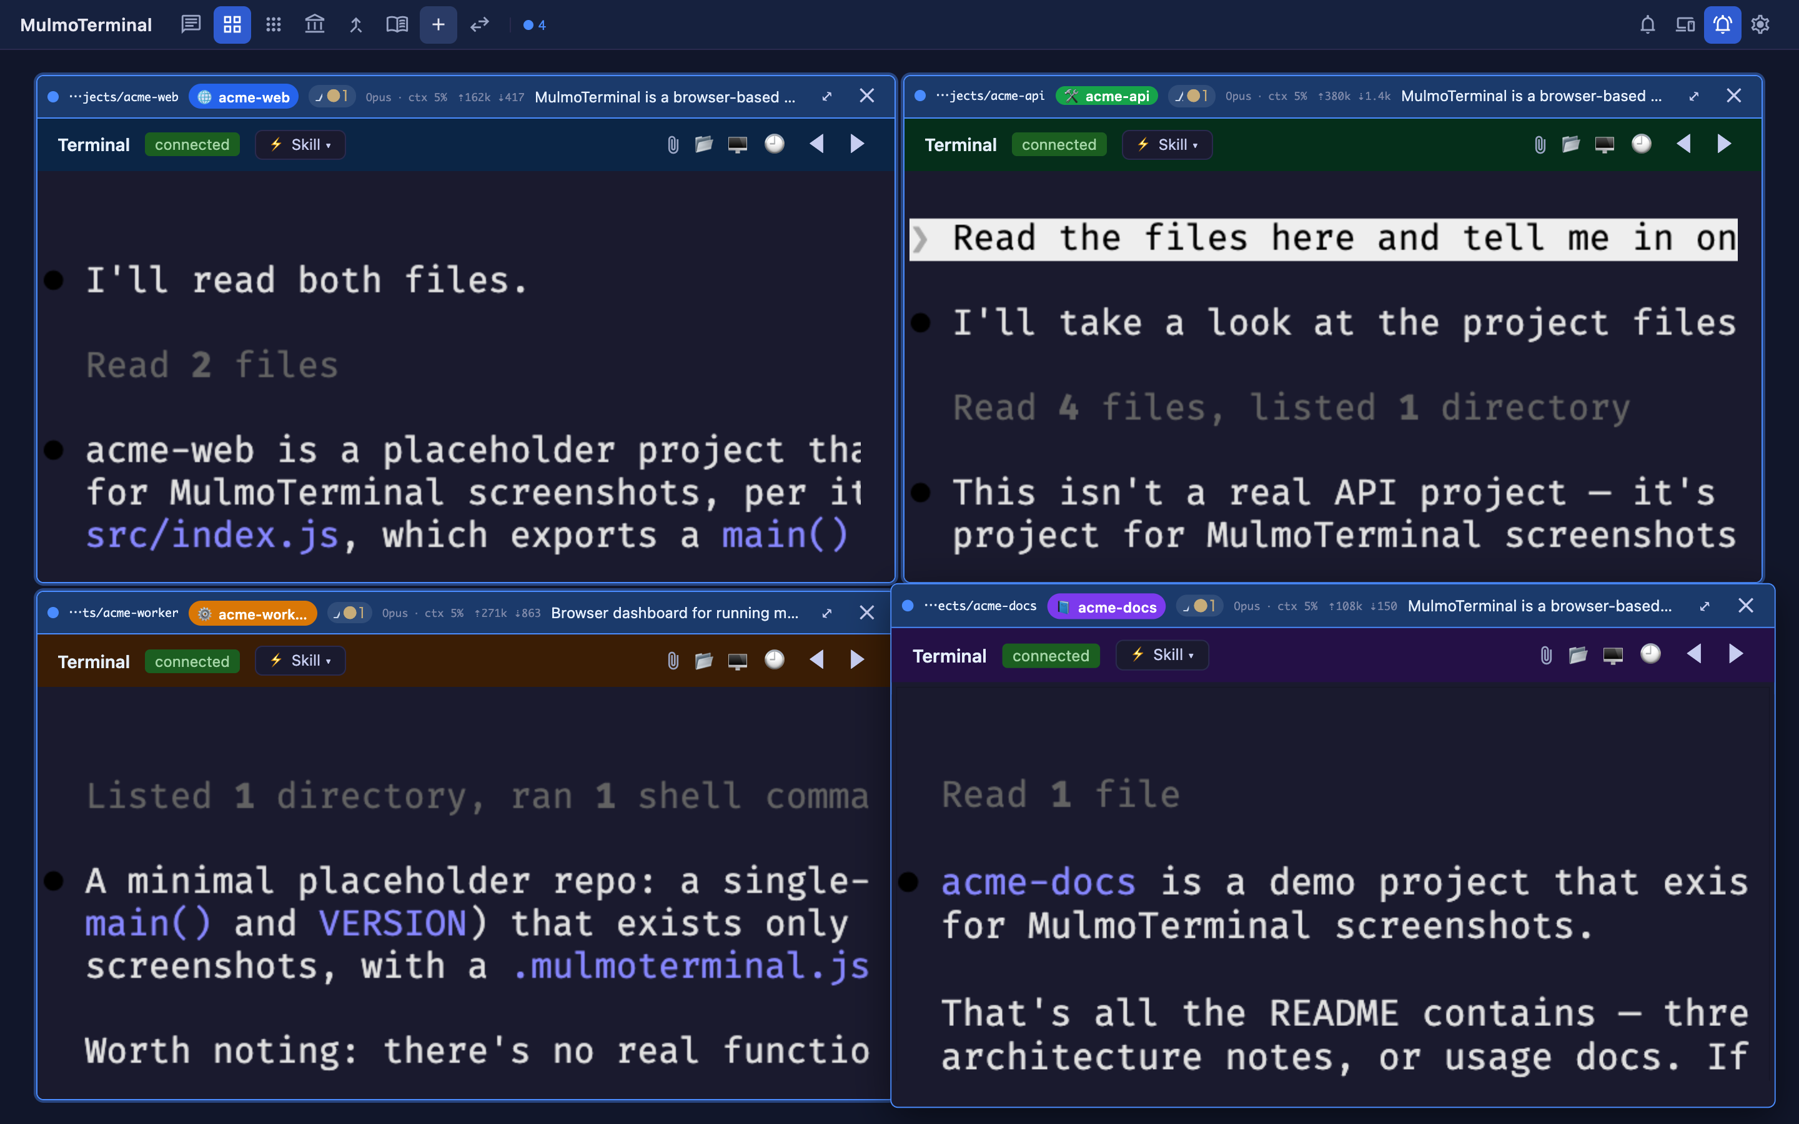The width and height of the screenshot is (1799, 1124).
Task: Add a new terminal with plus button
Action: pos(439,24)
